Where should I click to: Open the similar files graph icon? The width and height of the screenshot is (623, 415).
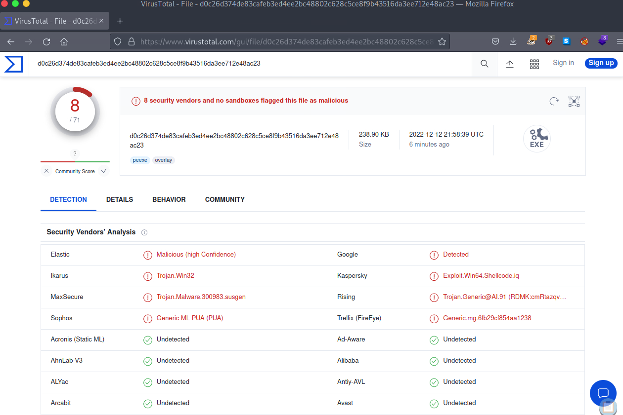coord(574,101)
